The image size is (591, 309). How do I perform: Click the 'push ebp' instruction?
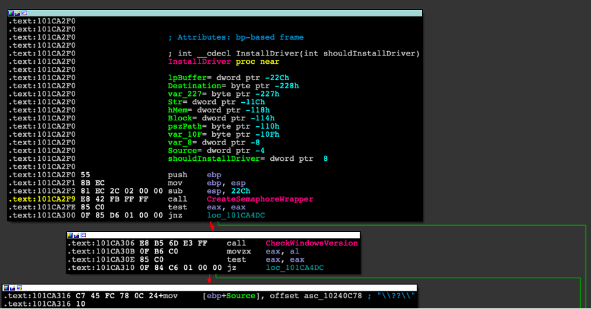coord(194,175)
